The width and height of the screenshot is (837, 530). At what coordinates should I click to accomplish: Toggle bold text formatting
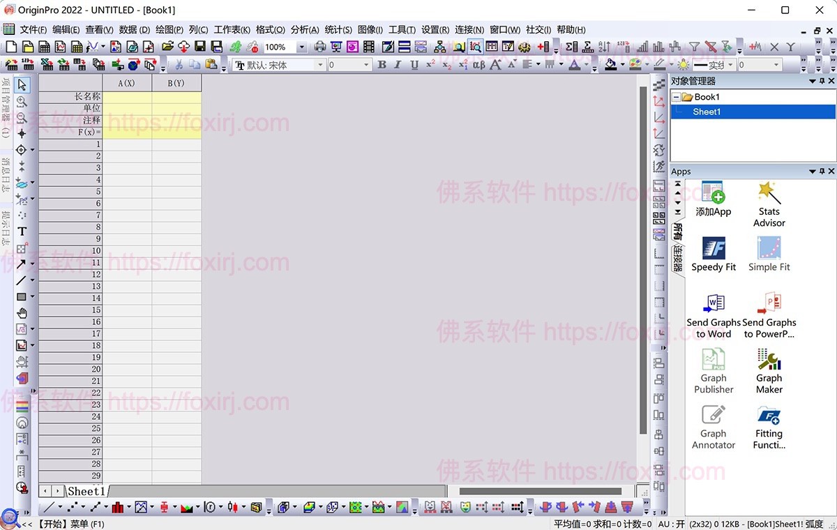click(x=382, y=65)
